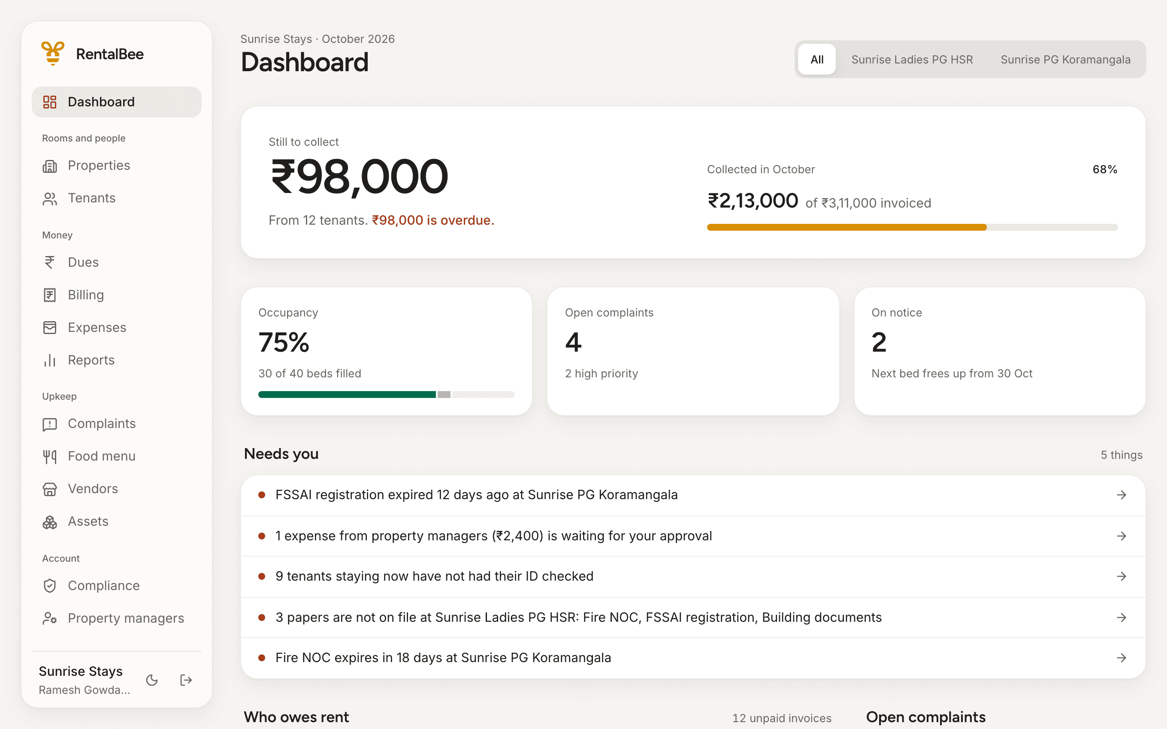This screenshot has height=729, width=1167.
Task: Open the ₹2,400 expense approval item
Action: (x=693, y=536)
